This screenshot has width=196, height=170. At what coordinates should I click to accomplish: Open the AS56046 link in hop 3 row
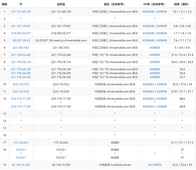pyautogui.click(x=148, y=26)
